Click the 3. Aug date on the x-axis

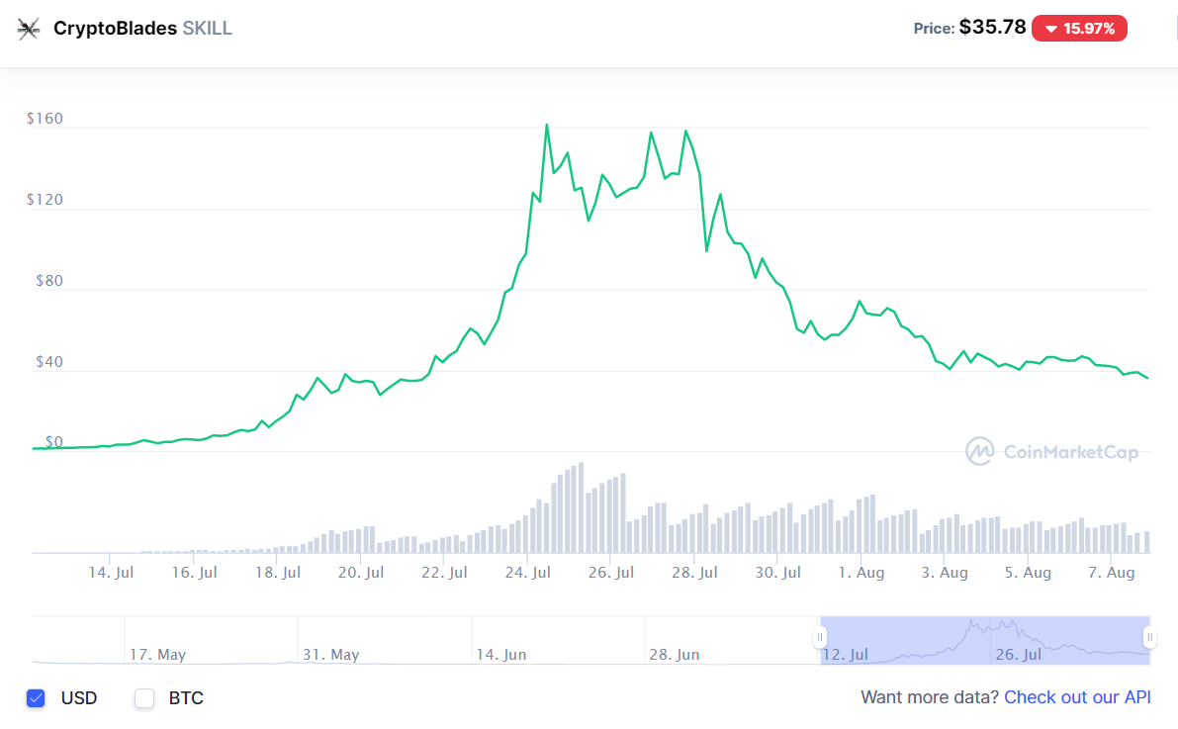pos(946,573)
